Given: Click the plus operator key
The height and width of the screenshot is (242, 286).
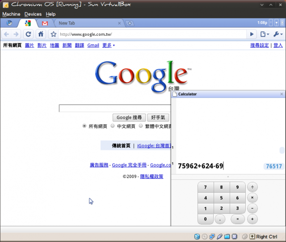Looking at the screenshot, I should point(252,219).
